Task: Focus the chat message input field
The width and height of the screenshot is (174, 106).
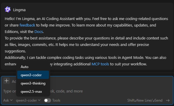Action: [x=87, y=91]
